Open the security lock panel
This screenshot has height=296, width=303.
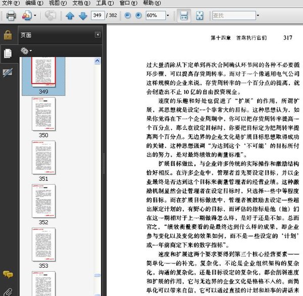click(x=8, y=35)
